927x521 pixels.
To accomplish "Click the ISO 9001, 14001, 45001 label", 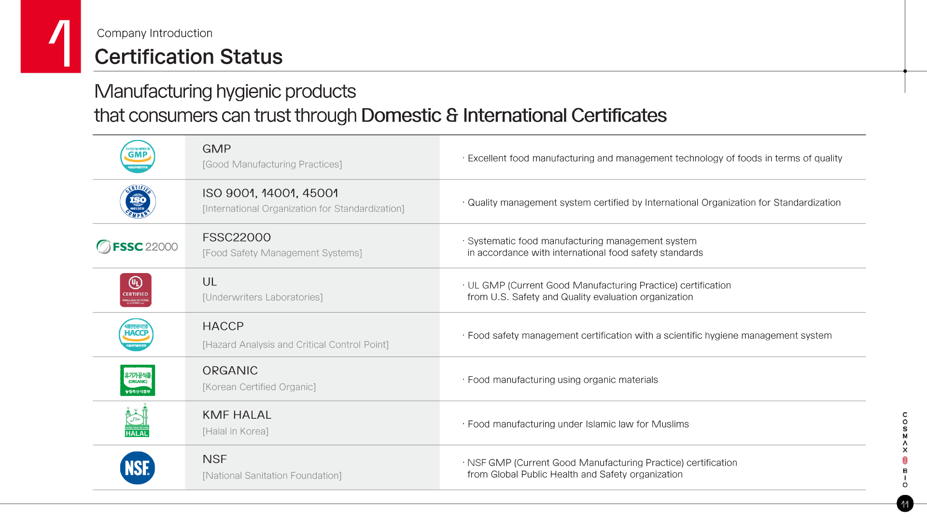I will (270, 193).
